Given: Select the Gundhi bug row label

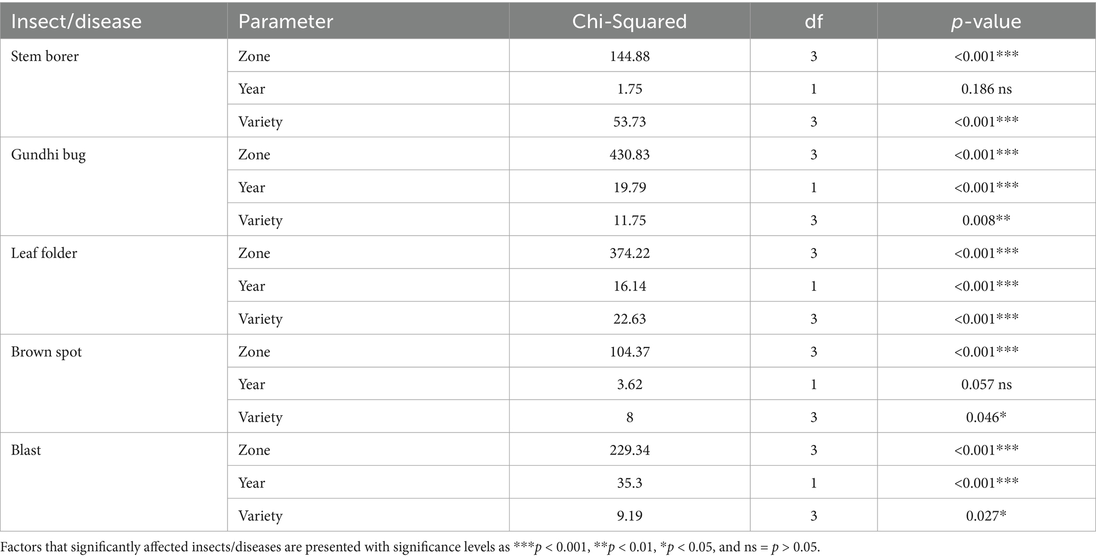Looking at the screenshot, I should (x=48, y=155).
